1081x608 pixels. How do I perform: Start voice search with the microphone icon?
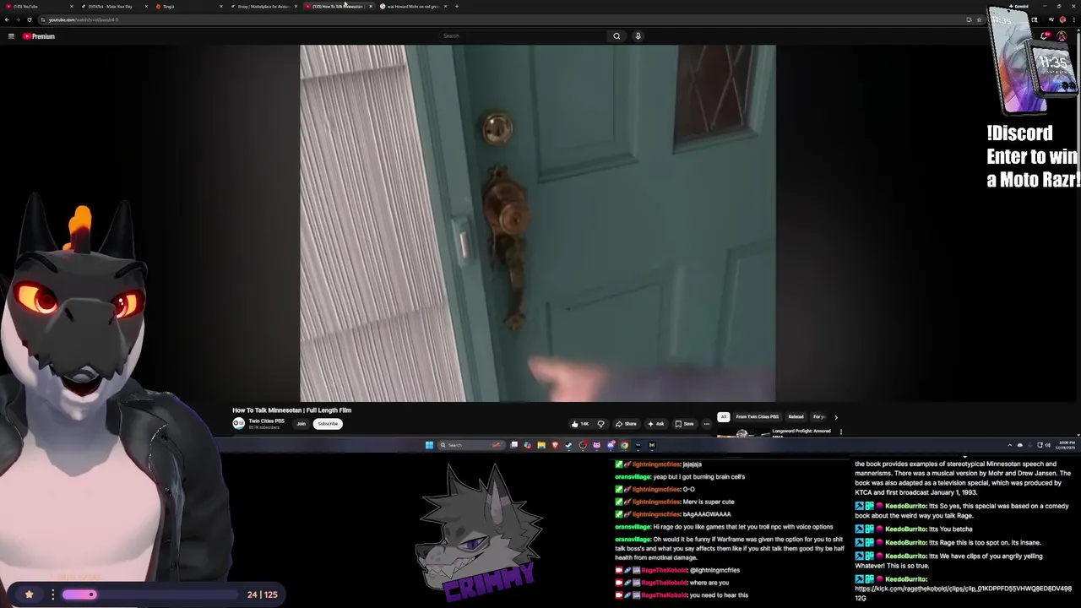click(x=638, y=36)
